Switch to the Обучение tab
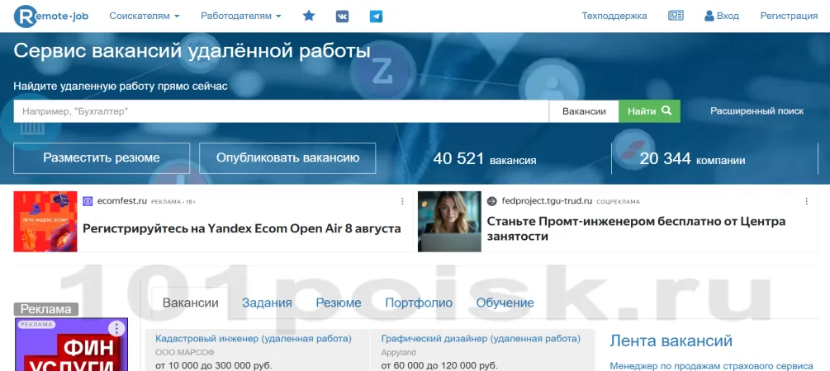 pos(505,303)
